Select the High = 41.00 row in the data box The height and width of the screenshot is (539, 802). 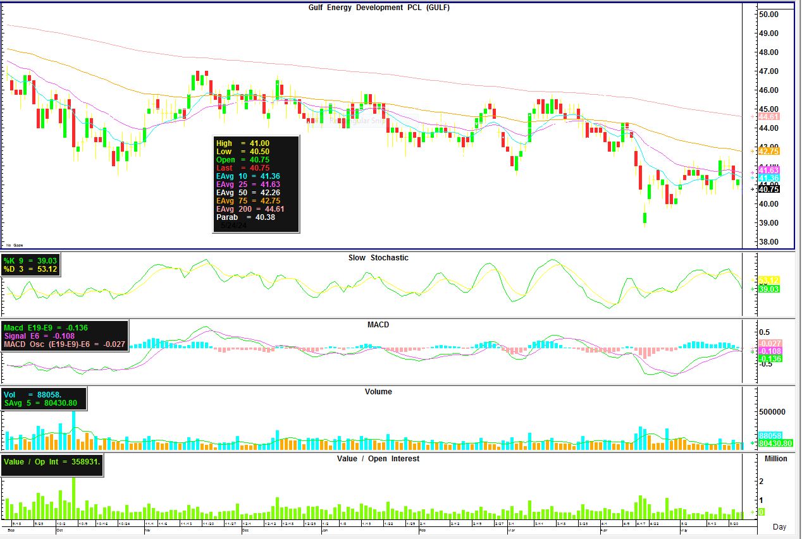[x=243, y=143]
